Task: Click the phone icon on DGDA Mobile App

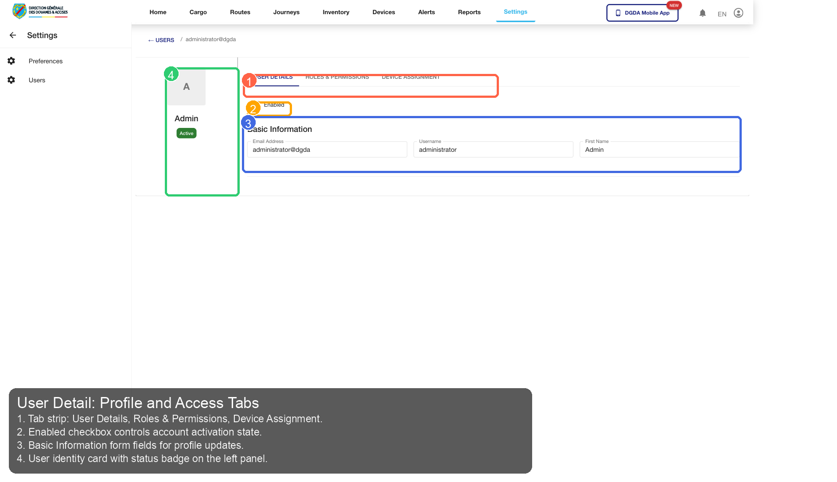Action: (x=618, y=13)
